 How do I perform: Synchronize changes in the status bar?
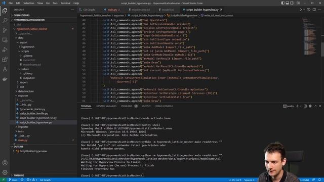(22, 180)
